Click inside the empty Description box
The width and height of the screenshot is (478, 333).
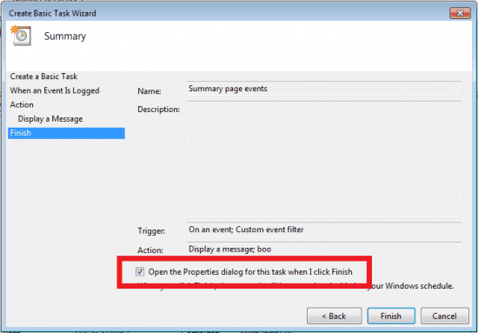pyautogui.click(x=324, y=159)
